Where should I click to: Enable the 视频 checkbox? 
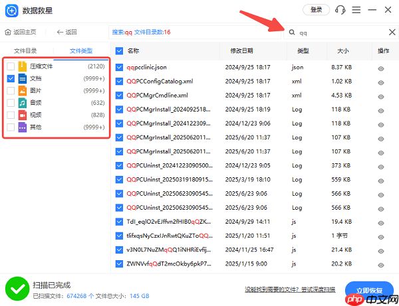click(11, 115)
